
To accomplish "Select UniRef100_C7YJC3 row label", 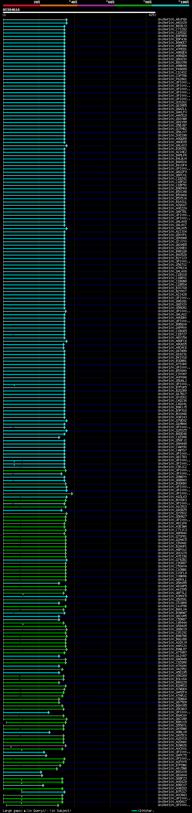I will point(172,530).
